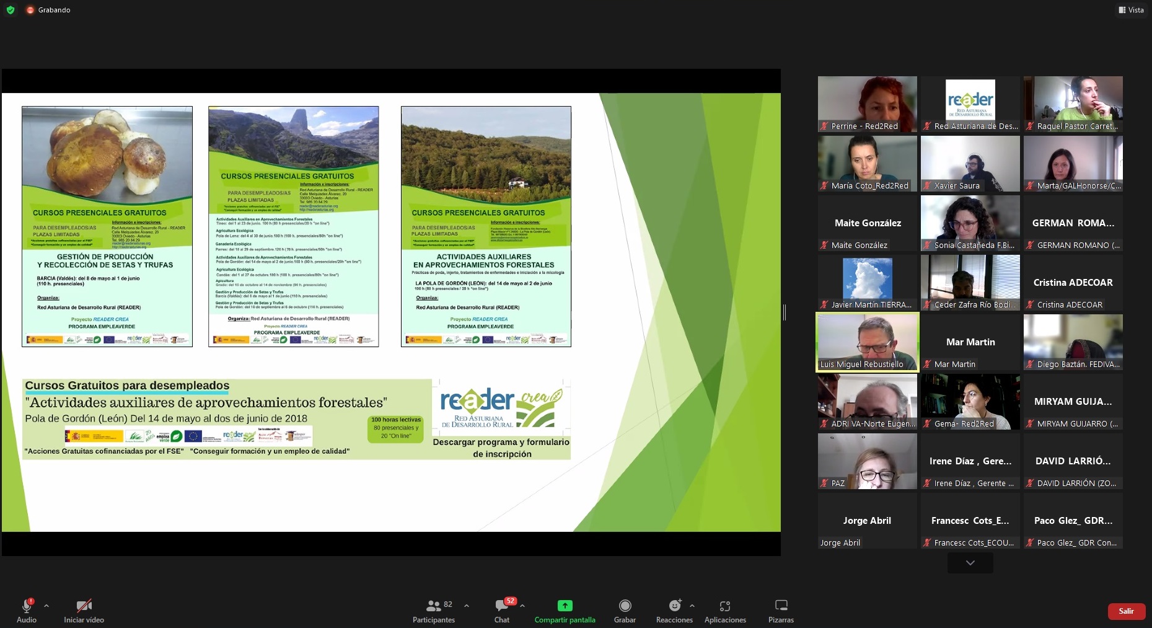Start camera with Iniciar video
Viewport: 1152px width, 628px height.
[84, 606]
